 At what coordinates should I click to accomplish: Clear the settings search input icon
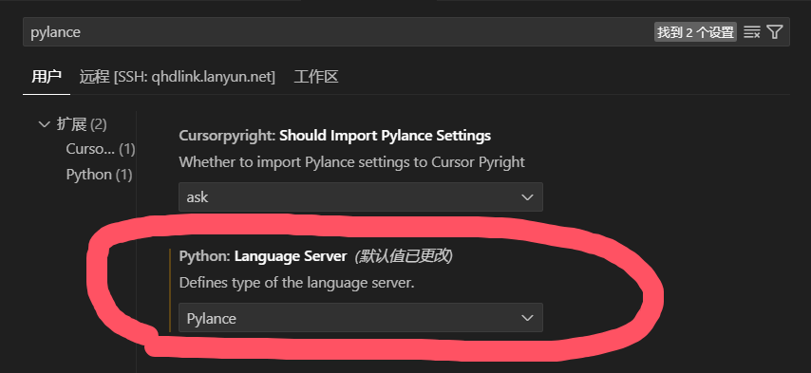pyautogui.click(x=751, y=32)
